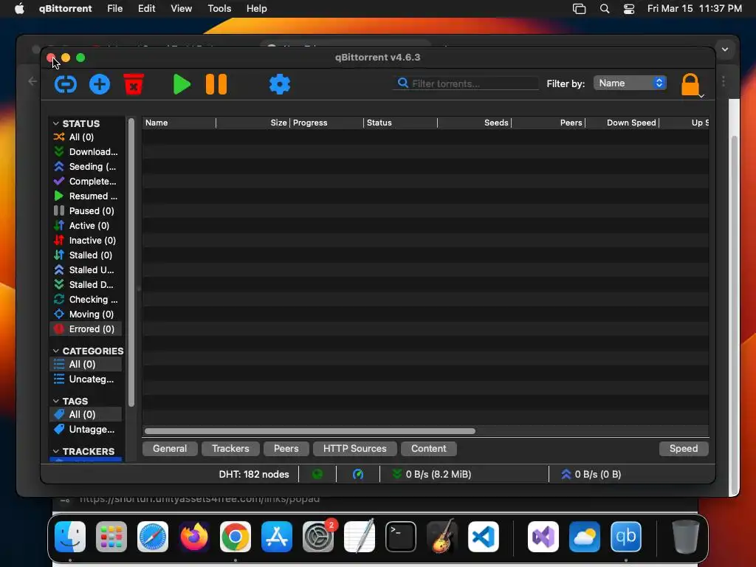Open the Content tab

(429, 448)
